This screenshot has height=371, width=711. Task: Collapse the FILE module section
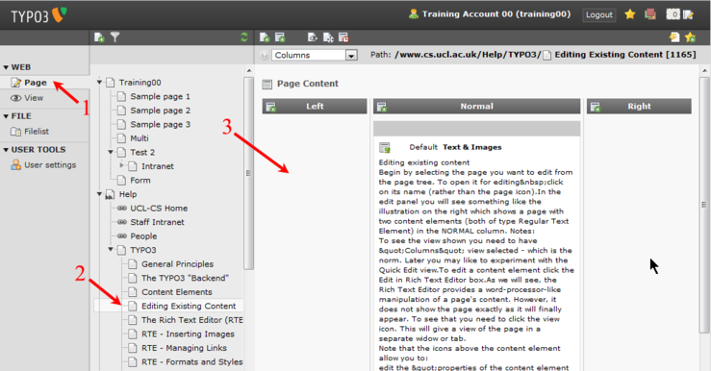(x=6, y=116)
